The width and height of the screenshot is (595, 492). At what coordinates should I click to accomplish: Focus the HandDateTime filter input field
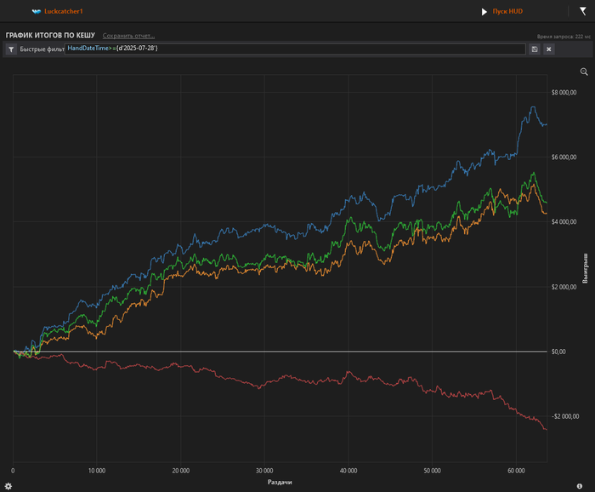point(295,49)
